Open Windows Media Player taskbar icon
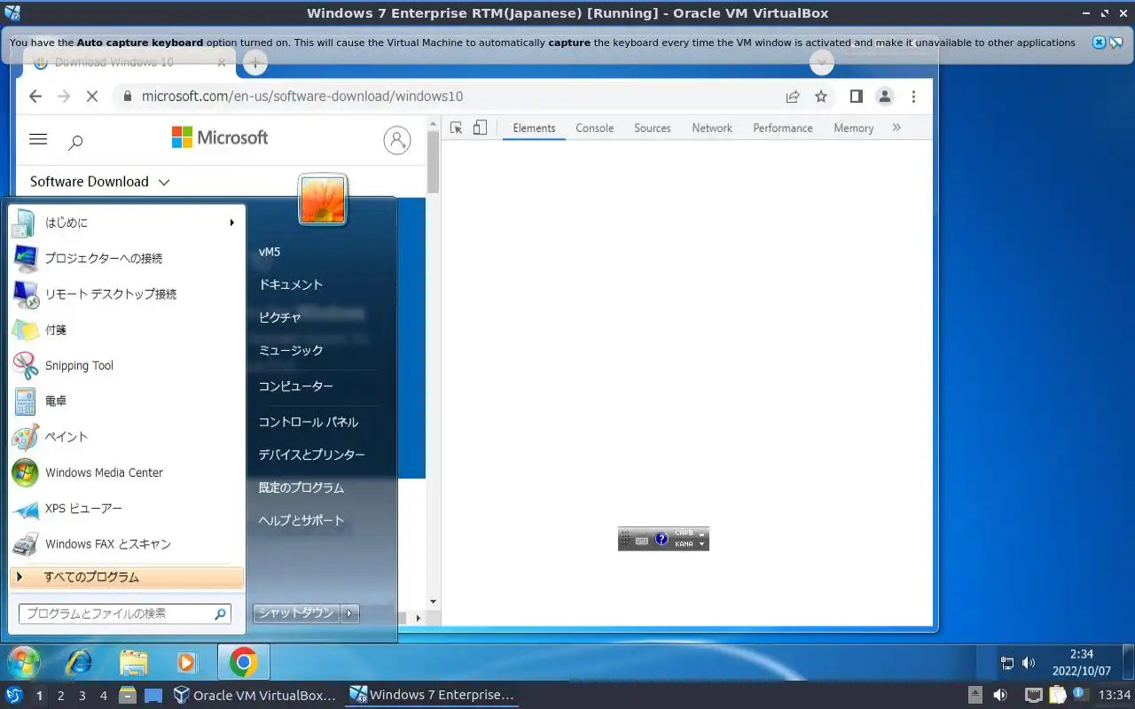Screen dimensions: 1135x709 click(186, 662)
